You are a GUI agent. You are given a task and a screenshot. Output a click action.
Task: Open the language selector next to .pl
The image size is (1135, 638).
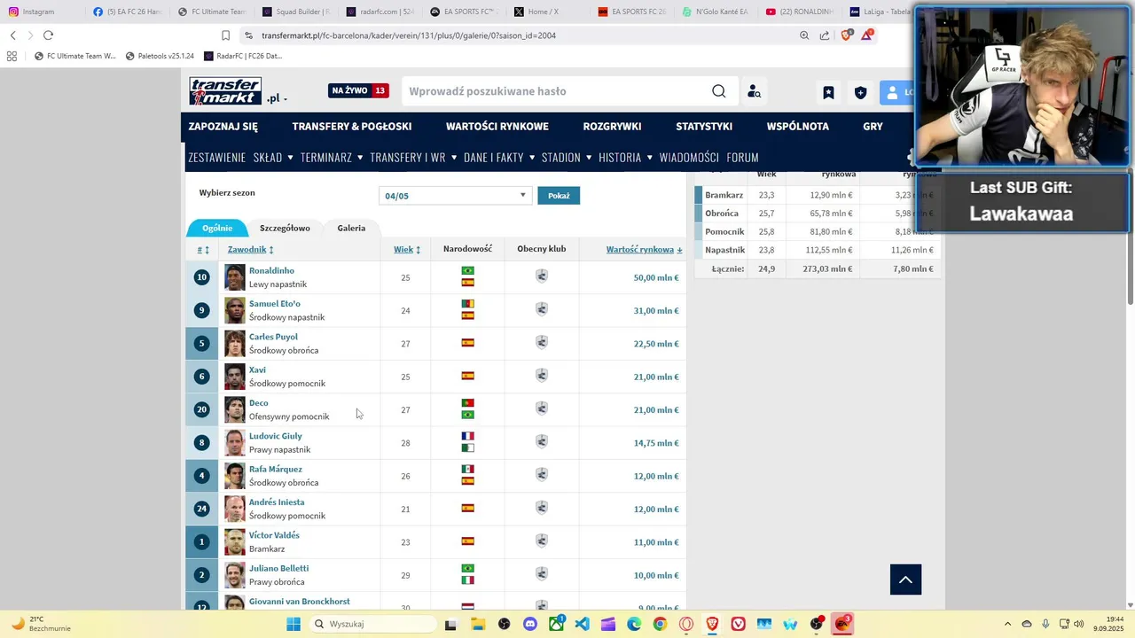(286, 98)
